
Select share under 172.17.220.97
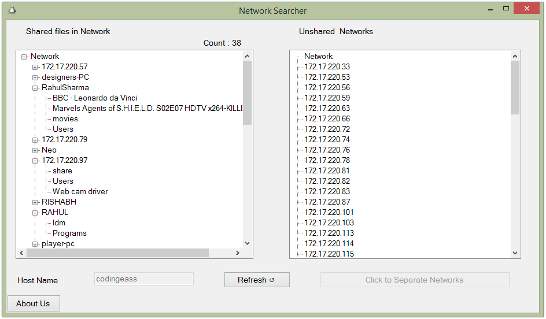[62, 171]
